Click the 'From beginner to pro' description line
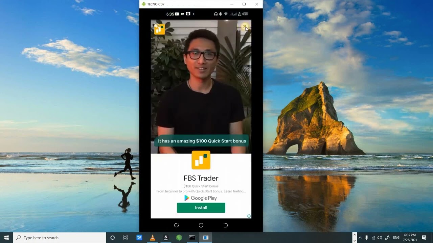The image size is (433, 243). (201, 191)
